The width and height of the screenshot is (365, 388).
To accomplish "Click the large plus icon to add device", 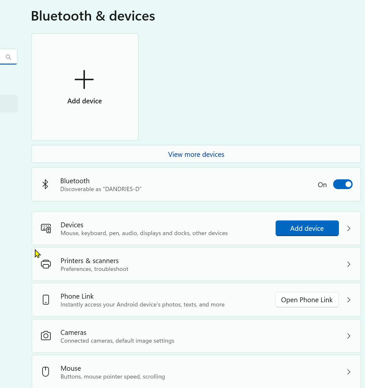I will click(84, 80).
